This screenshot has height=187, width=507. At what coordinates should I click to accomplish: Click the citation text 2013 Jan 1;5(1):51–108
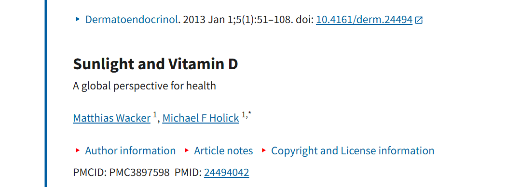pos(236,20)
